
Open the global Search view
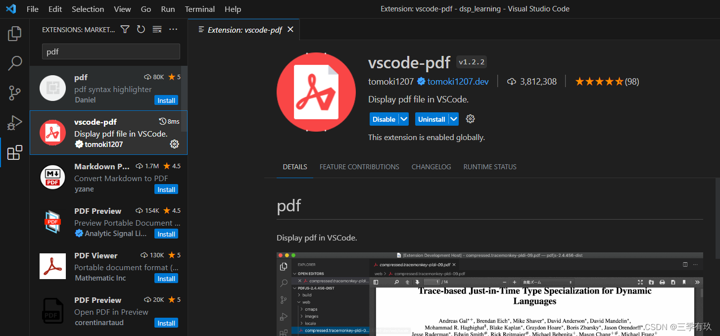[x=14, y=63]
